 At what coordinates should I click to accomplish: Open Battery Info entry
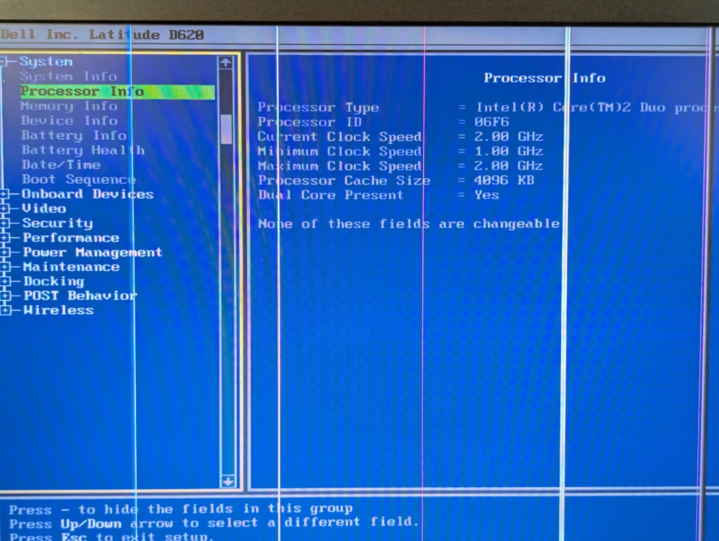pyautogui.click(x=74, y=135)
